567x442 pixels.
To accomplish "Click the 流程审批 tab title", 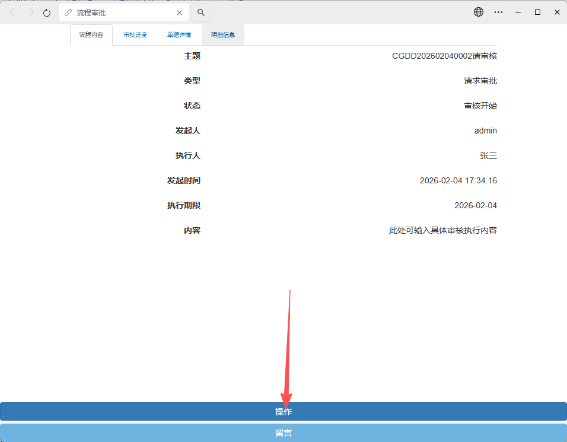I will (x=91, y=12).
